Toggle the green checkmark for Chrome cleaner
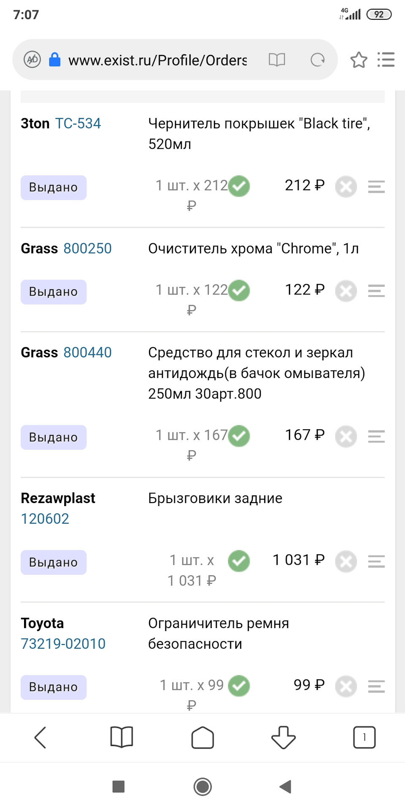Screen dimensions: 405x811 coord(239,291)
